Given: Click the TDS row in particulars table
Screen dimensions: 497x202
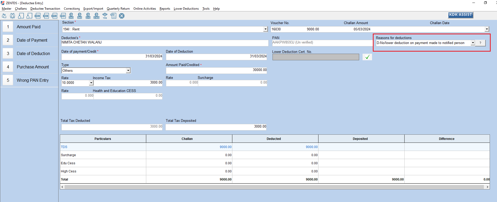Looking at the screenshot, I should 275,147.
